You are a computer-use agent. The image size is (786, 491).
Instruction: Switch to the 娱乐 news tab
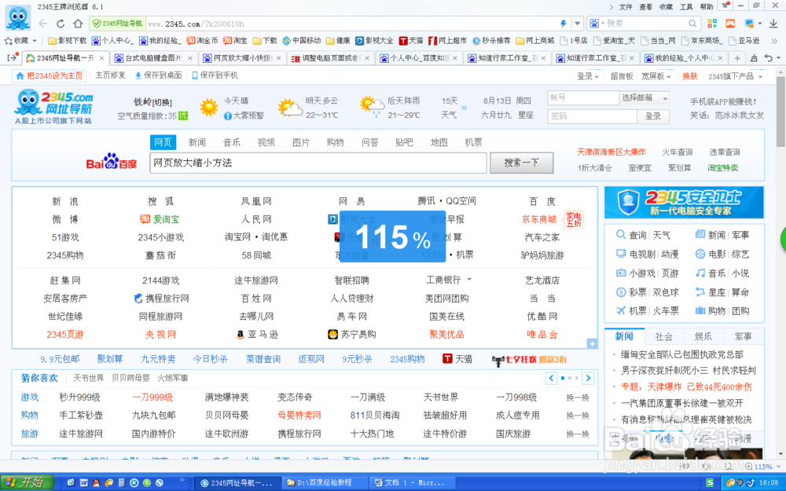pyautogui.click(x=703, y=337)
